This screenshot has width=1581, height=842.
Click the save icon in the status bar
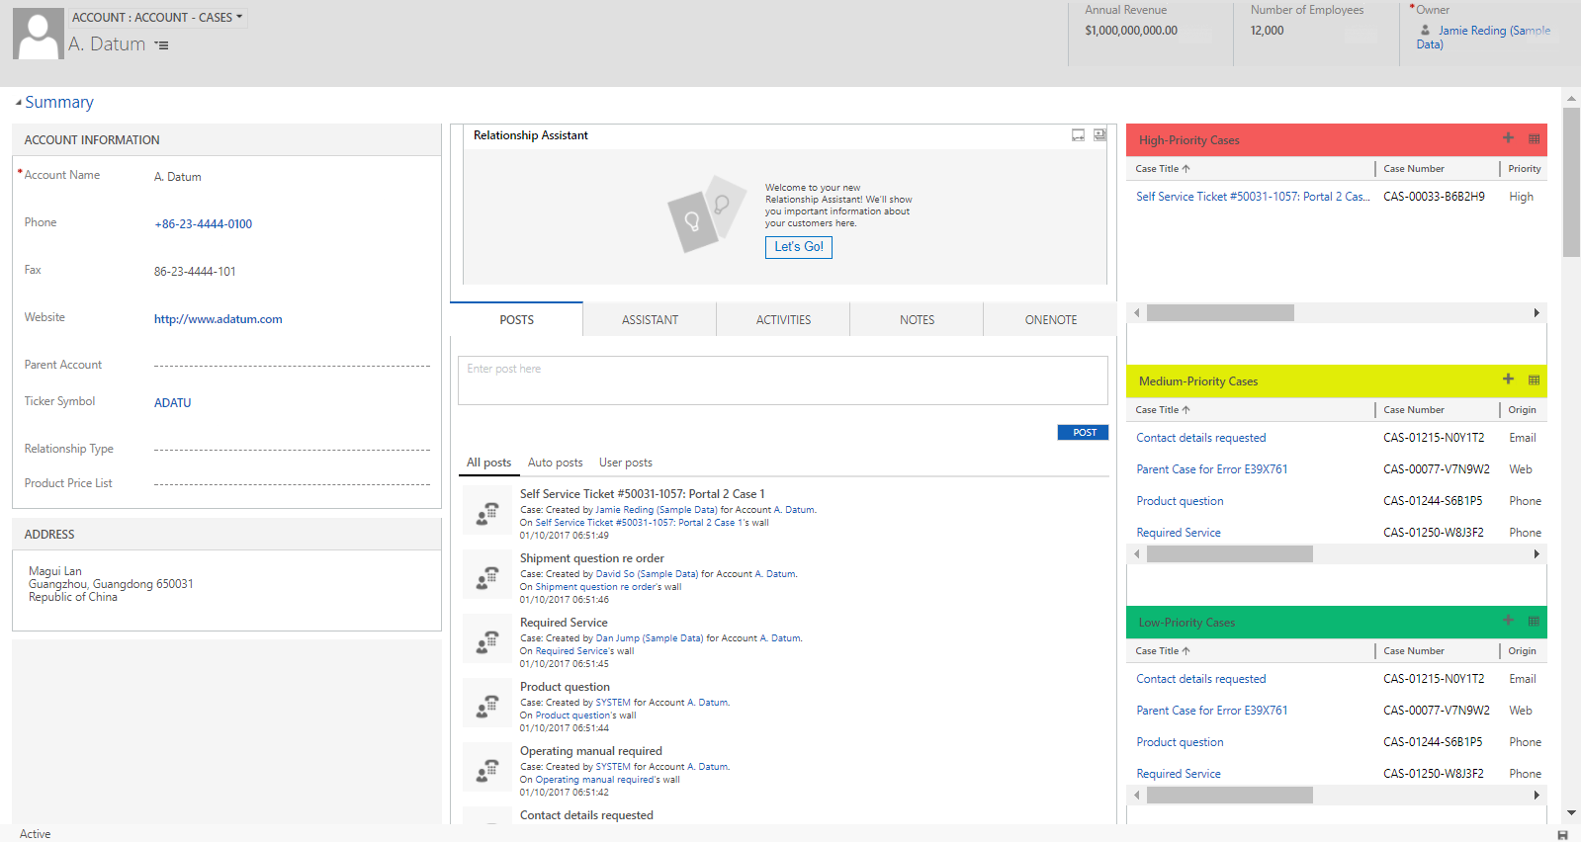click(x=1562, y=835)
